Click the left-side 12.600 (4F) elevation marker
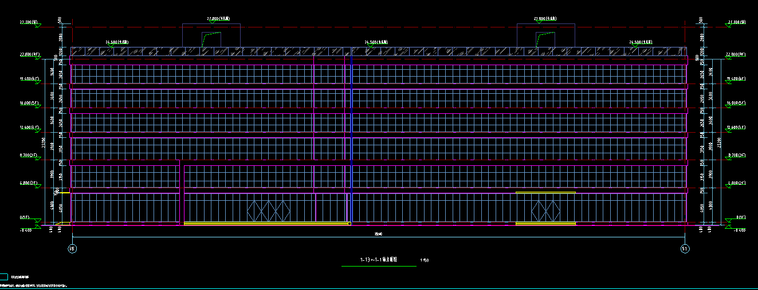The image size is (758, 290). tap(28, 128)
